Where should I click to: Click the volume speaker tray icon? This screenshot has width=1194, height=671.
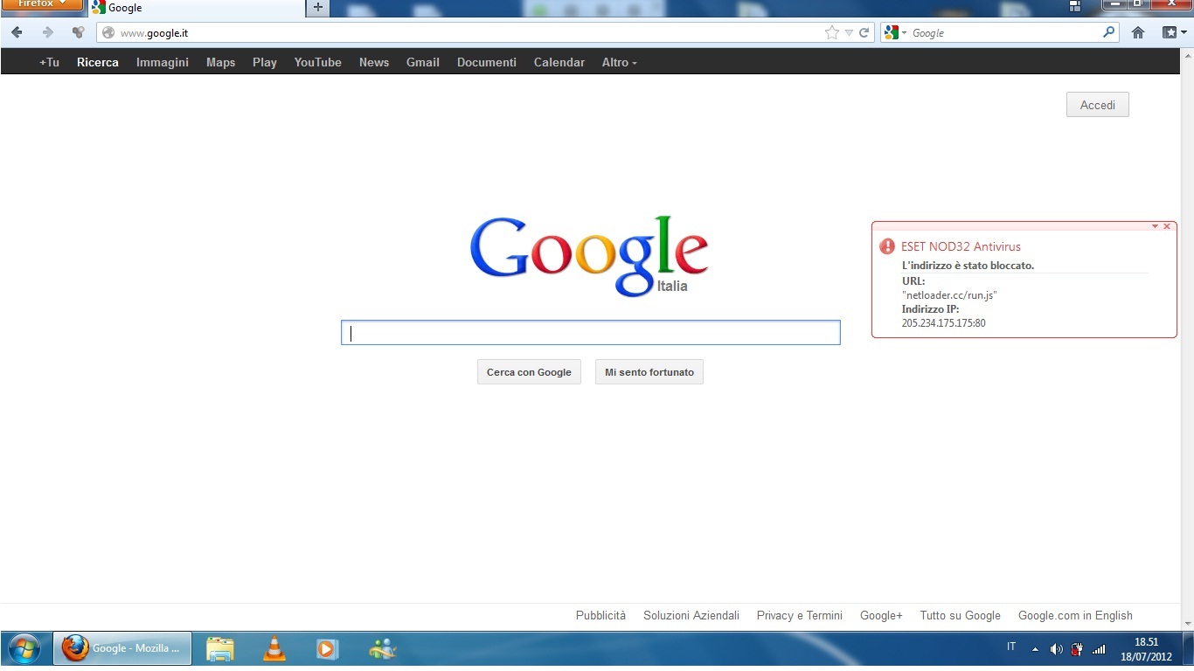pyautogui.click(x=1056, y=649)
